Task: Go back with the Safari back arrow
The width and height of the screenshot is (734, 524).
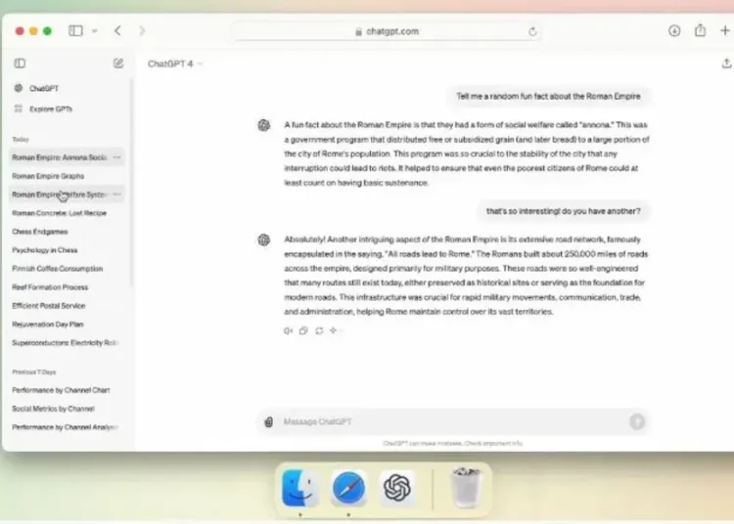Action: point(117,31)
